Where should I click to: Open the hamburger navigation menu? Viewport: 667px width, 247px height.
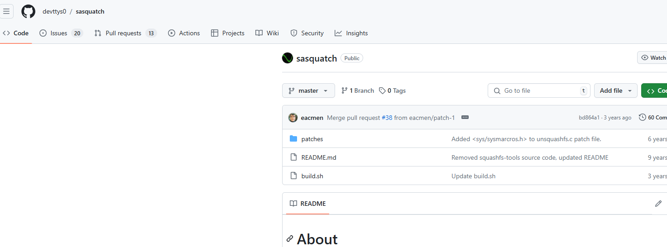7,11
